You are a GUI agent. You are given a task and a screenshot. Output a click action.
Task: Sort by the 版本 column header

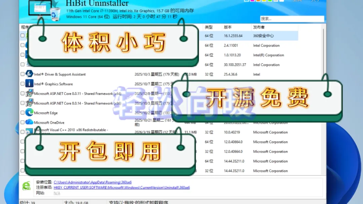[x=228, y=27]
